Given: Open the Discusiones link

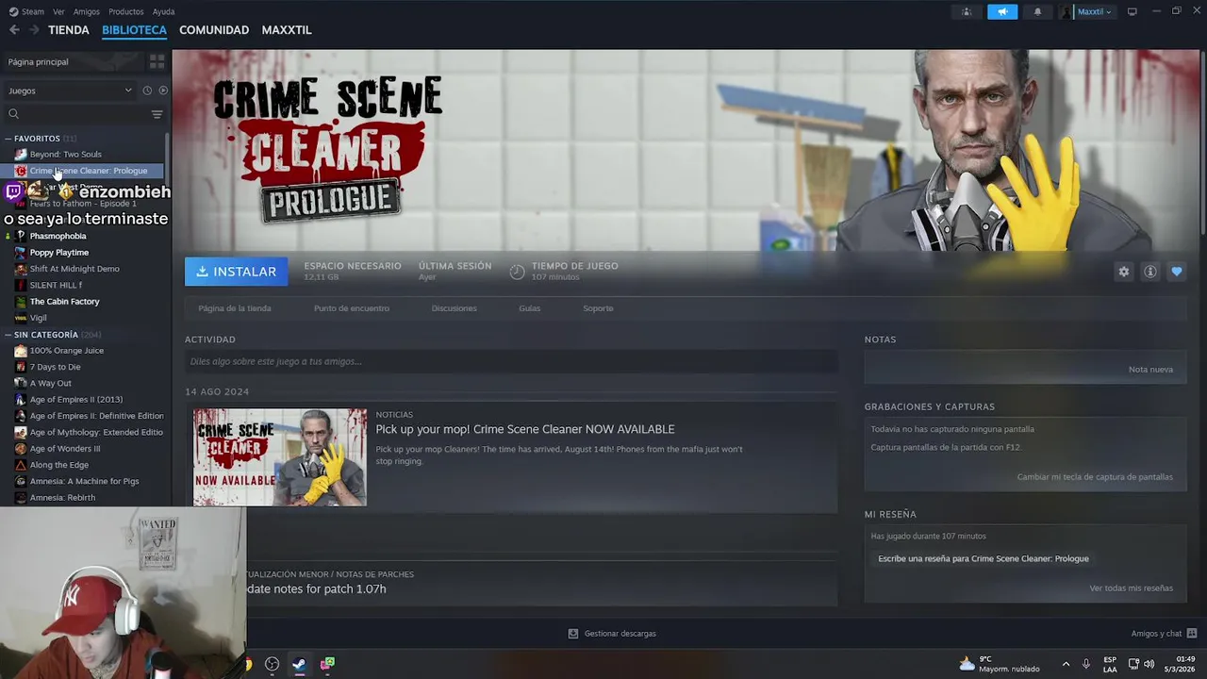Looking at the screenshot, I should [x=455, y=308].
